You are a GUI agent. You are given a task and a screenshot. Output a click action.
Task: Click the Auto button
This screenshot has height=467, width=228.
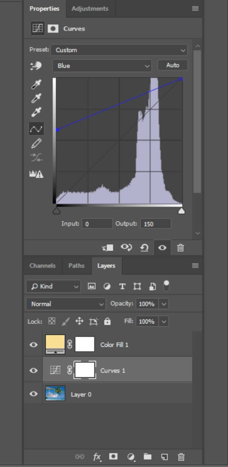pos(173,65)
